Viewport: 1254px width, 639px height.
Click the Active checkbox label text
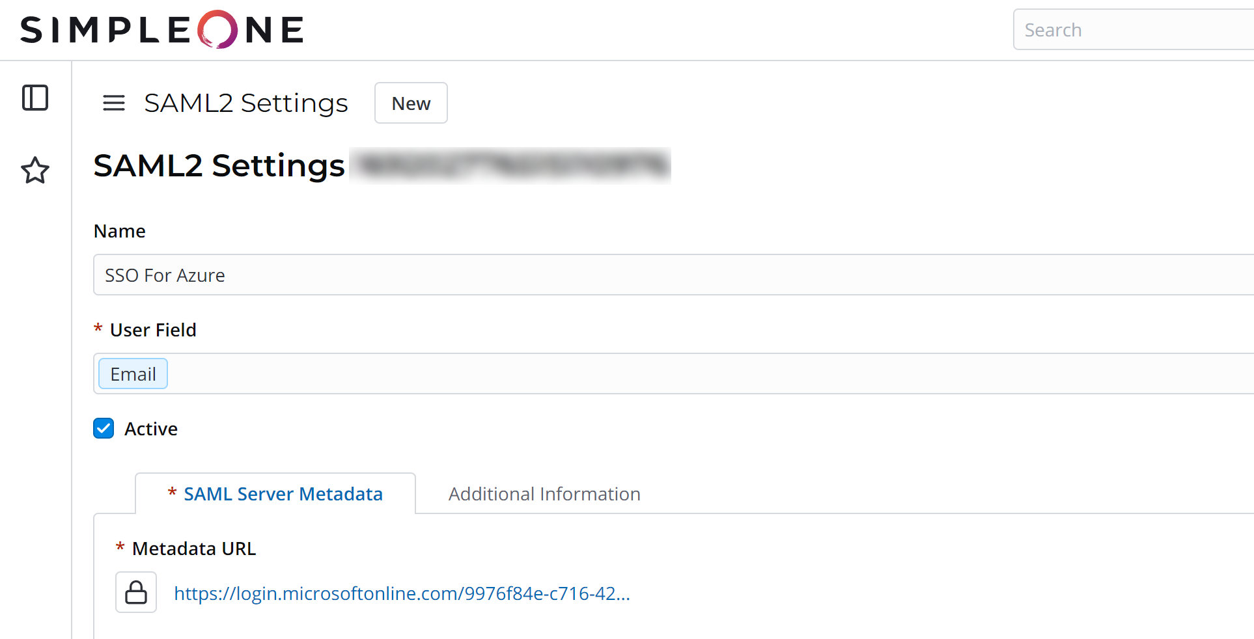pyautogui.click(x=151, y=429)
